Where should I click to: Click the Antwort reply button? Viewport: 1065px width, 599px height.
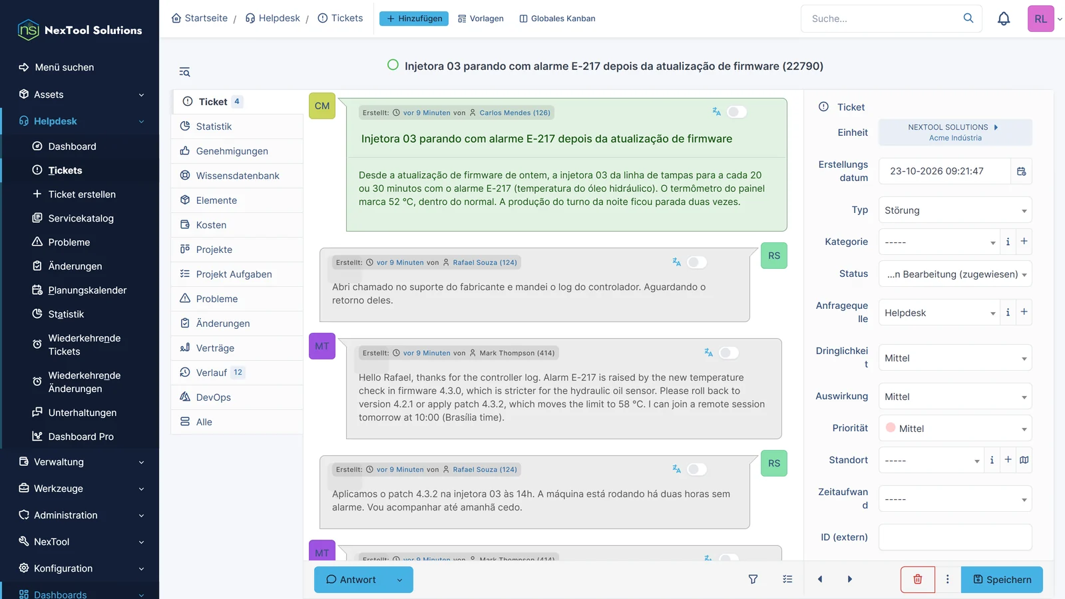(351, 580)
